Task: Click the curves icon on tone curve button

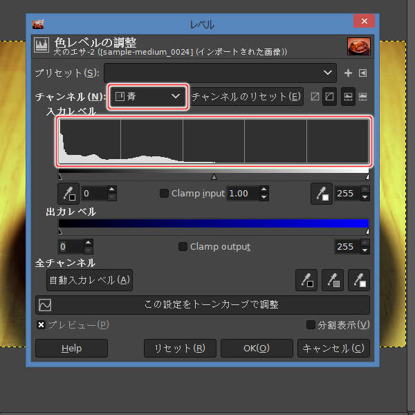Action: [45, 305]
